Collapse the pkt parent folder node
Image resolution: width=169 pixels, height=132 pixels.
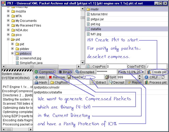(8, 40)
